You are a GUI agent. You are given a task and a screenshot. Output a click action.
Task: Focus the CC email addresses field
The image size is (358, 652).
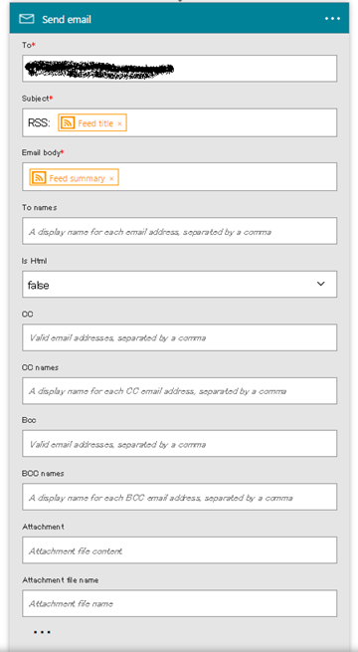(x=179, y=337)
